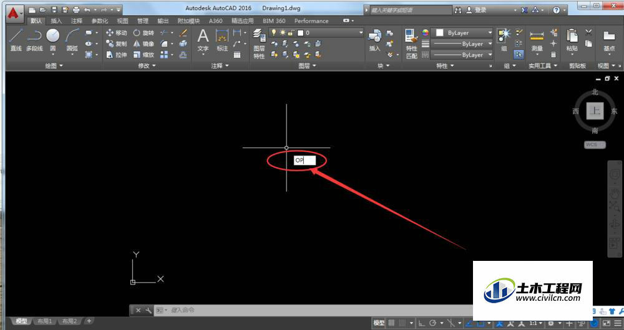This screenshot has width=624, height=330.
Task: Toggle the layer lock padlock icon
Action: click(291, 33)
